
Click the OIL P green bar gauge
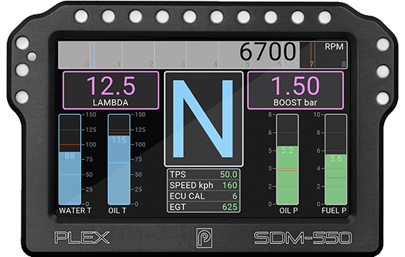point(287,159)
